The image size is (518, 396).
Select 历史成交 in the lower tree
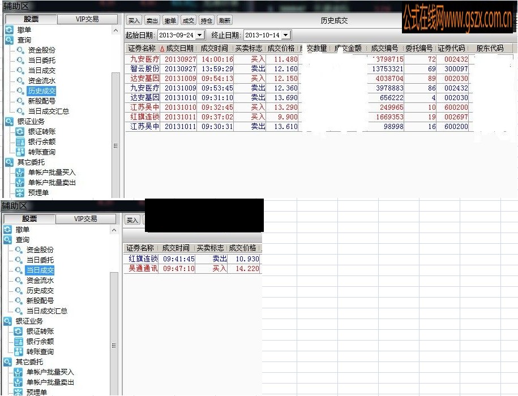tap(40, 291)
